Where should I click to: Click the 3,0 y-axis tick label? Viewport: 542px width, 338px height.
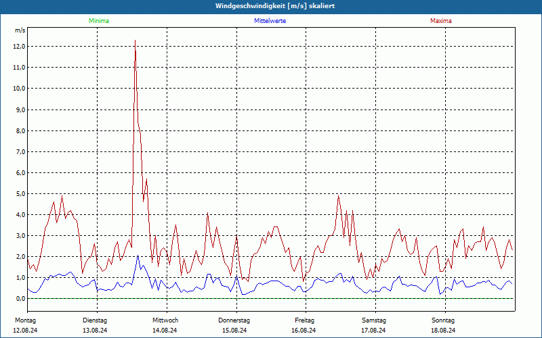[x=20, y=236]
